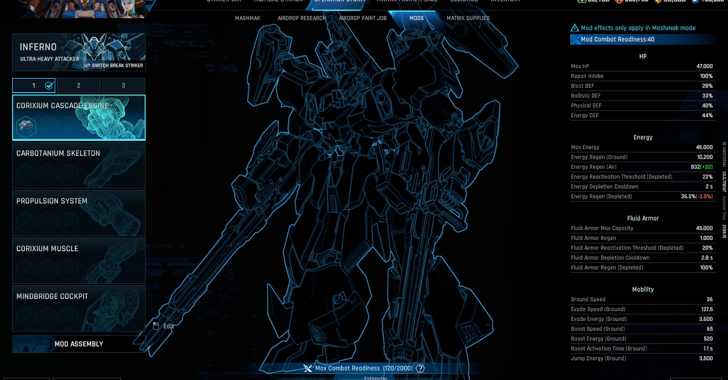Expand the Carbotanium Skeleton mod category
The width and height of the screenshot is (728, 380).
pyautogui.click(x=78, y=165)
